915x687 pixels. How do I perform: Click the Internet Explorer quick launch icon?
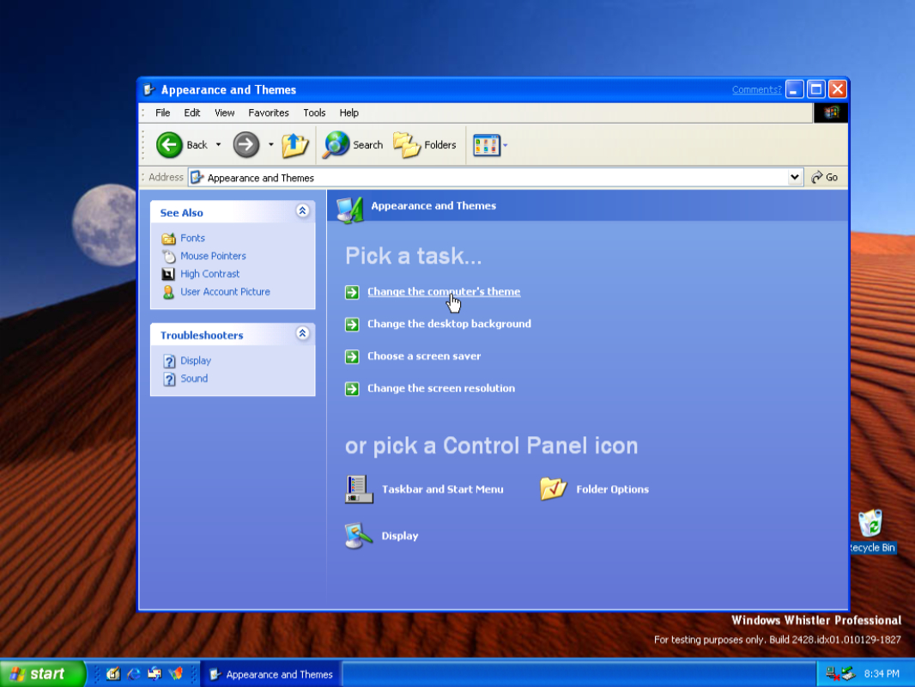pos(134,674)
